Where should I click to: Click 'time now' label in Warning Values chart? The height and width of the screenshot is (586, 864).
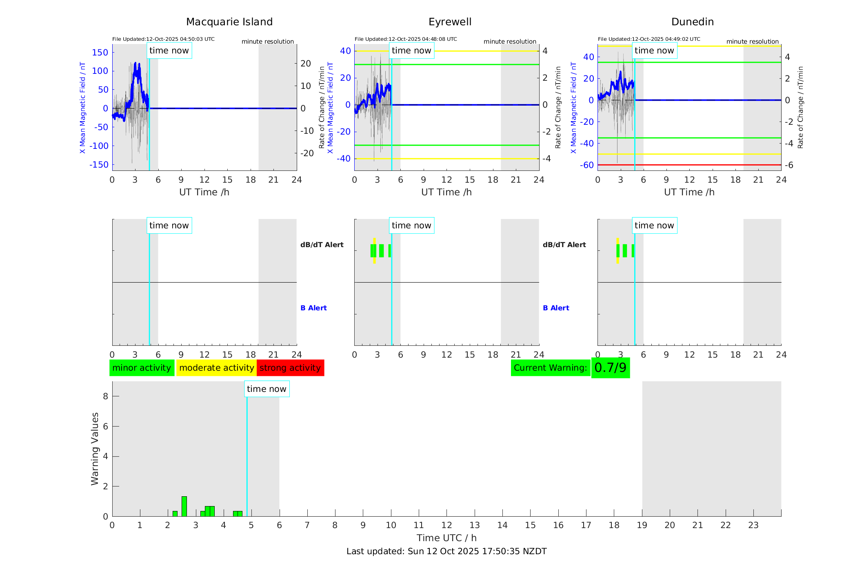[x=267, y=389]
